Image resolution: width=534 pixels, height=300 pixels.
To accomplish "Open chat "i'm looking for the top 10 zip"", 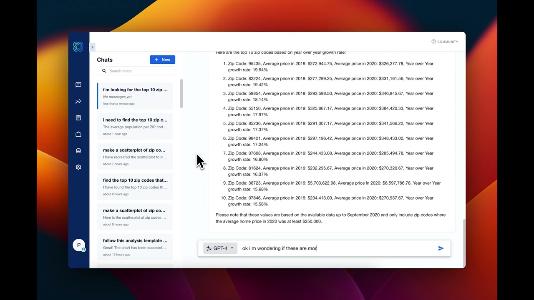I will pos(135,96).
